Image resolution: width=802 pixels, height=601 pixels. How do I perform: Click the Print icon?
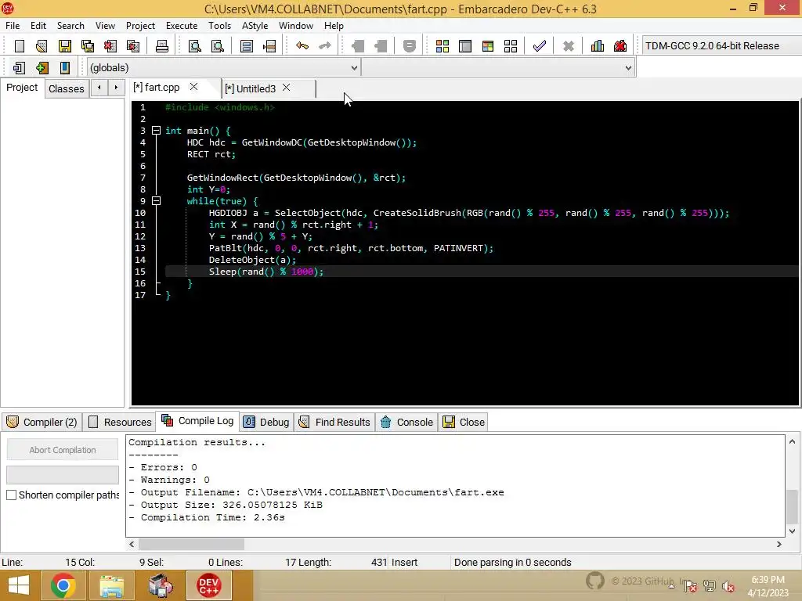161,46
